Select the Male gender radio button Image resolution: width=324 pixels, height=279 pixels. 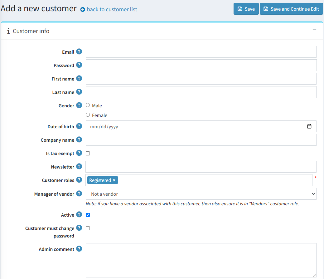tap(88, 105)
